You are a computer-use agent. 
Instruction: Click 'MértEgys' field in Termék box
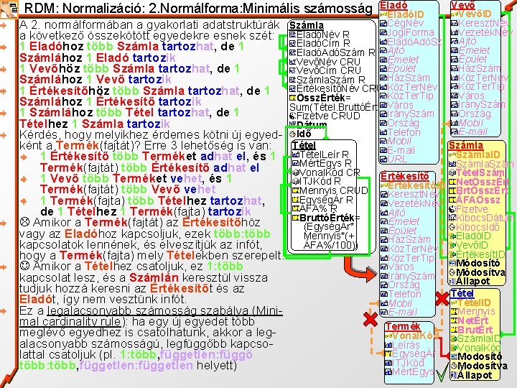(409, 372)
